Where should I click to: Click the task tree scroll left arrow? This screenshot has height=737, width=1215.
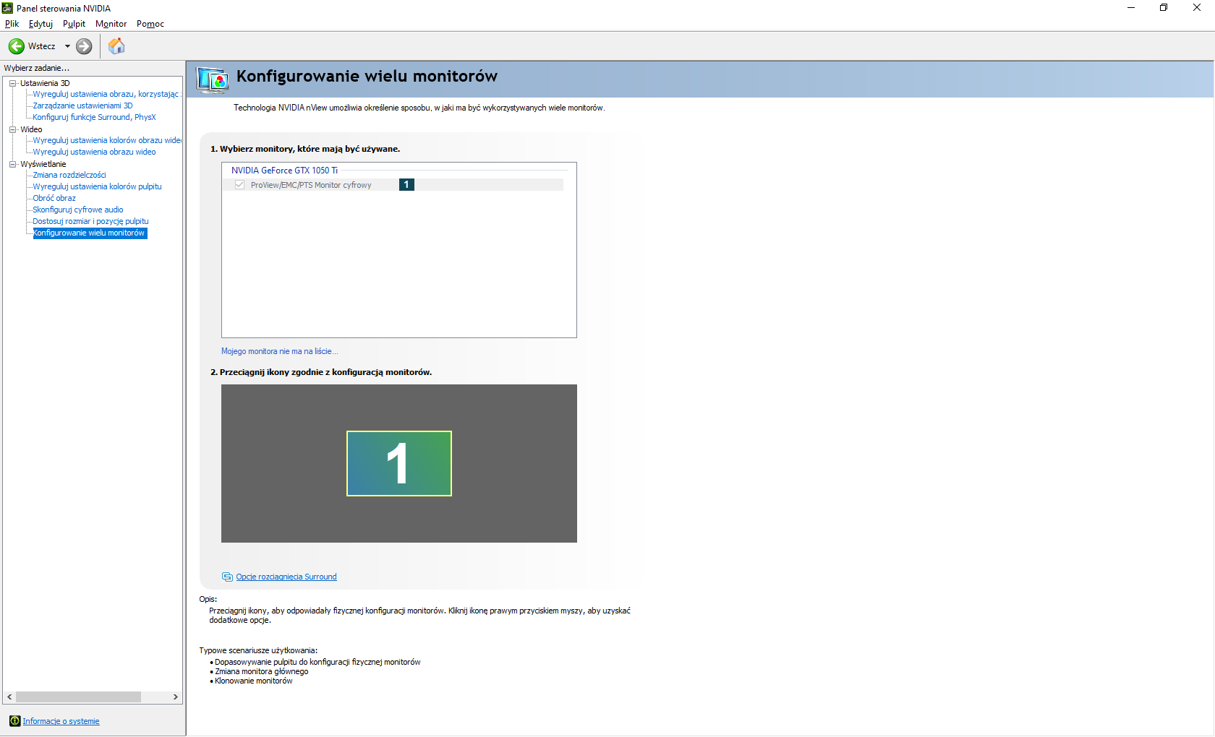[x=9, y=697]
